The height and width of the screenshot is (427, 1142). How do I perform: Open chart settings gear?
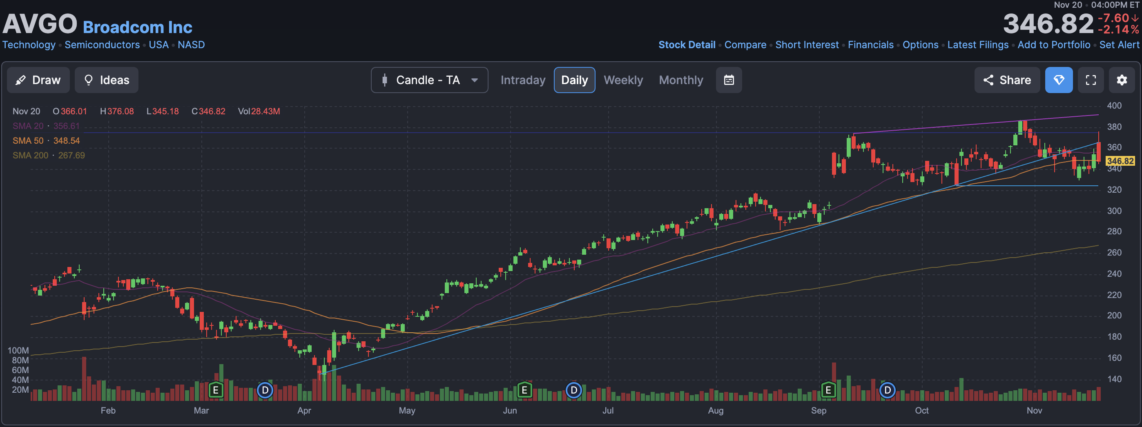[1122, 80]
